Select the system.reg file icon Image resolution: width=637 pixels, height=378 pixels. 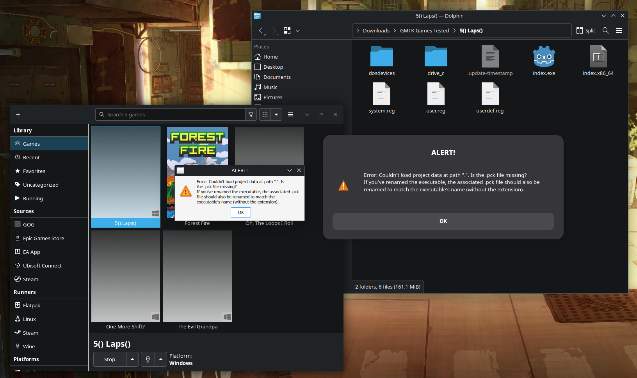click(x=382, y=94)
